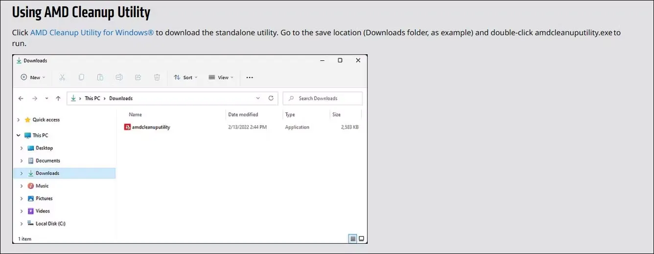
Task: Open the Sort dropdown
Action: tap(186, 77)
